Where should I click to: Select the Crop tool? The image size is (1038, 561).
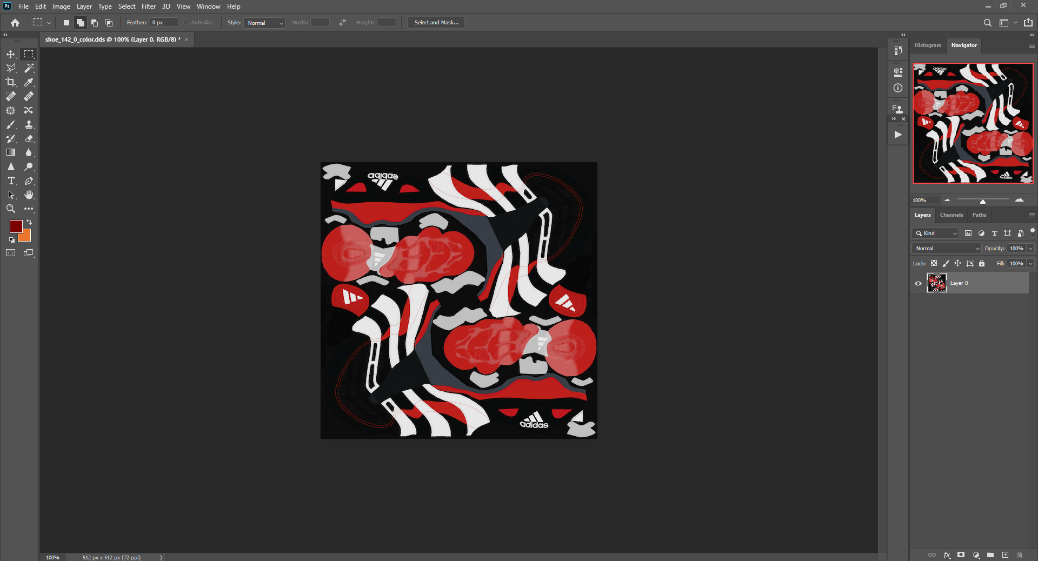click(x=11, y=82)
